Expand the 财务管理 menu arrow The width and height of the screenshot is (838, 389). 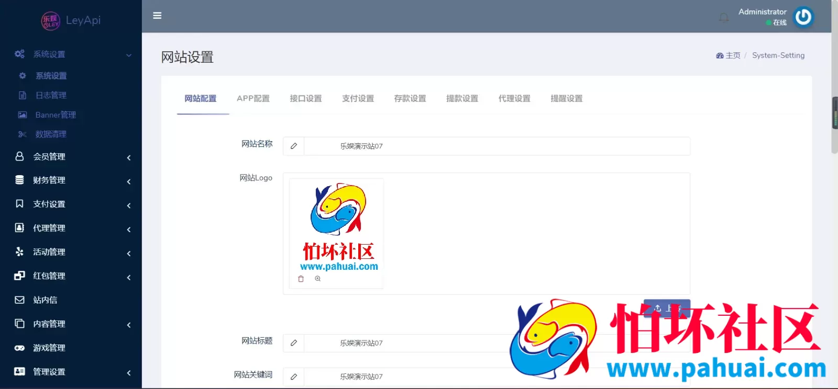tap(129, 181)
